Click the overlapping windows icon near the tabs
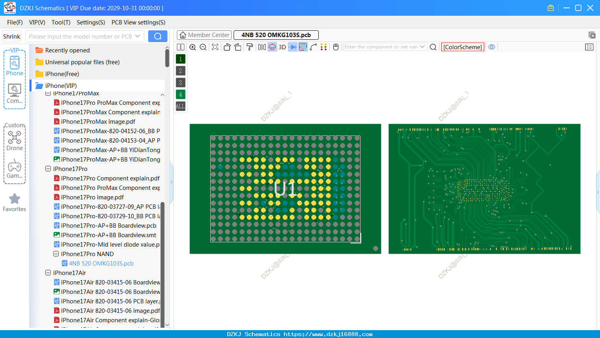 click(x=592, y=35)
